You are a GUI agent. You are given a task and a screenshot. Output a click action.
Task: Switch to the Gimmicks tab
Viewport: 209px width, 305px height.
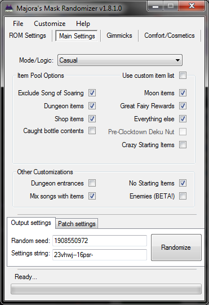(119, 36)
